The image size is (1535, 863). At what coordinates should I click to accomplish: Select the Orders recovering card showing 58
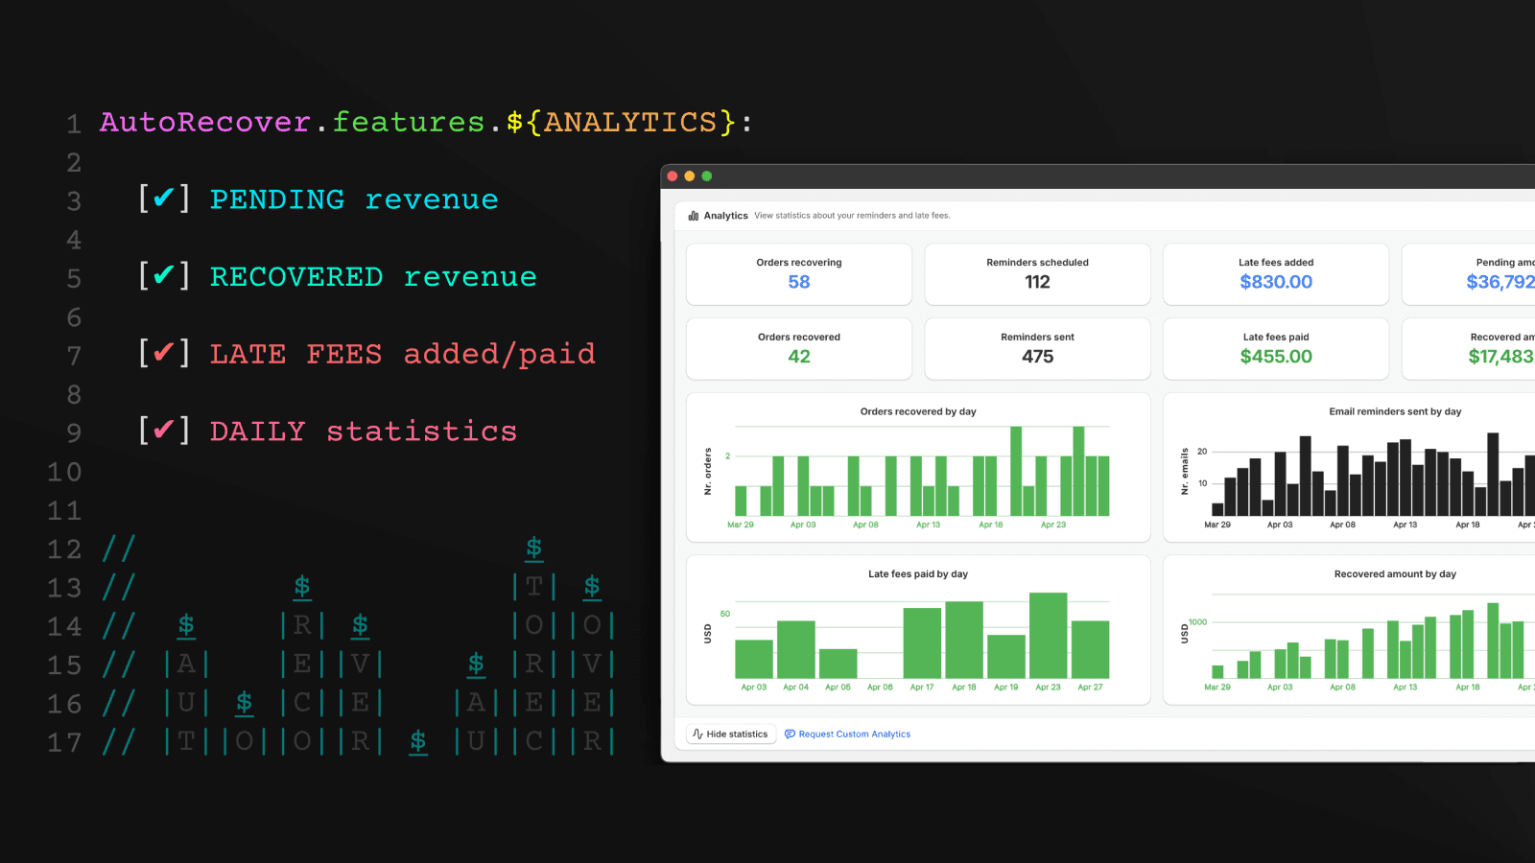[798, 274]
